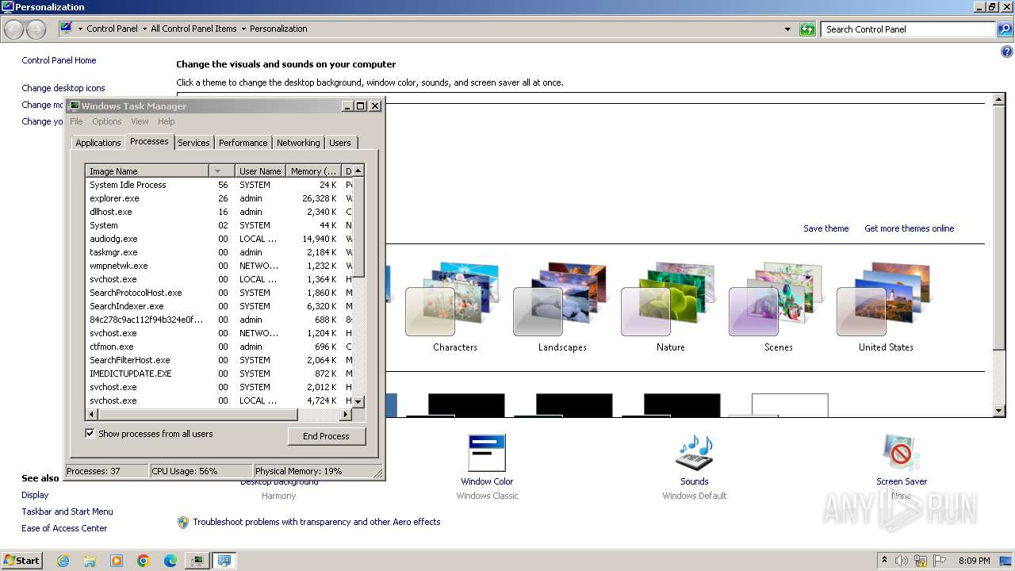Image resolution: width=1015 pixels, height=571 pixels.
Task: Select the audiodg.exe process
Action: 218,239
